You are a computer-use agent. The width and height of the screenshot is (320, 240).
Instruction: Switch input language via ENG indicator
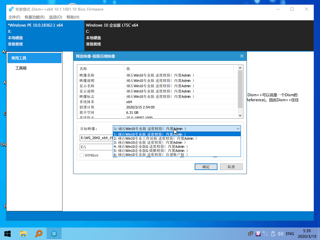coord(290,234)
